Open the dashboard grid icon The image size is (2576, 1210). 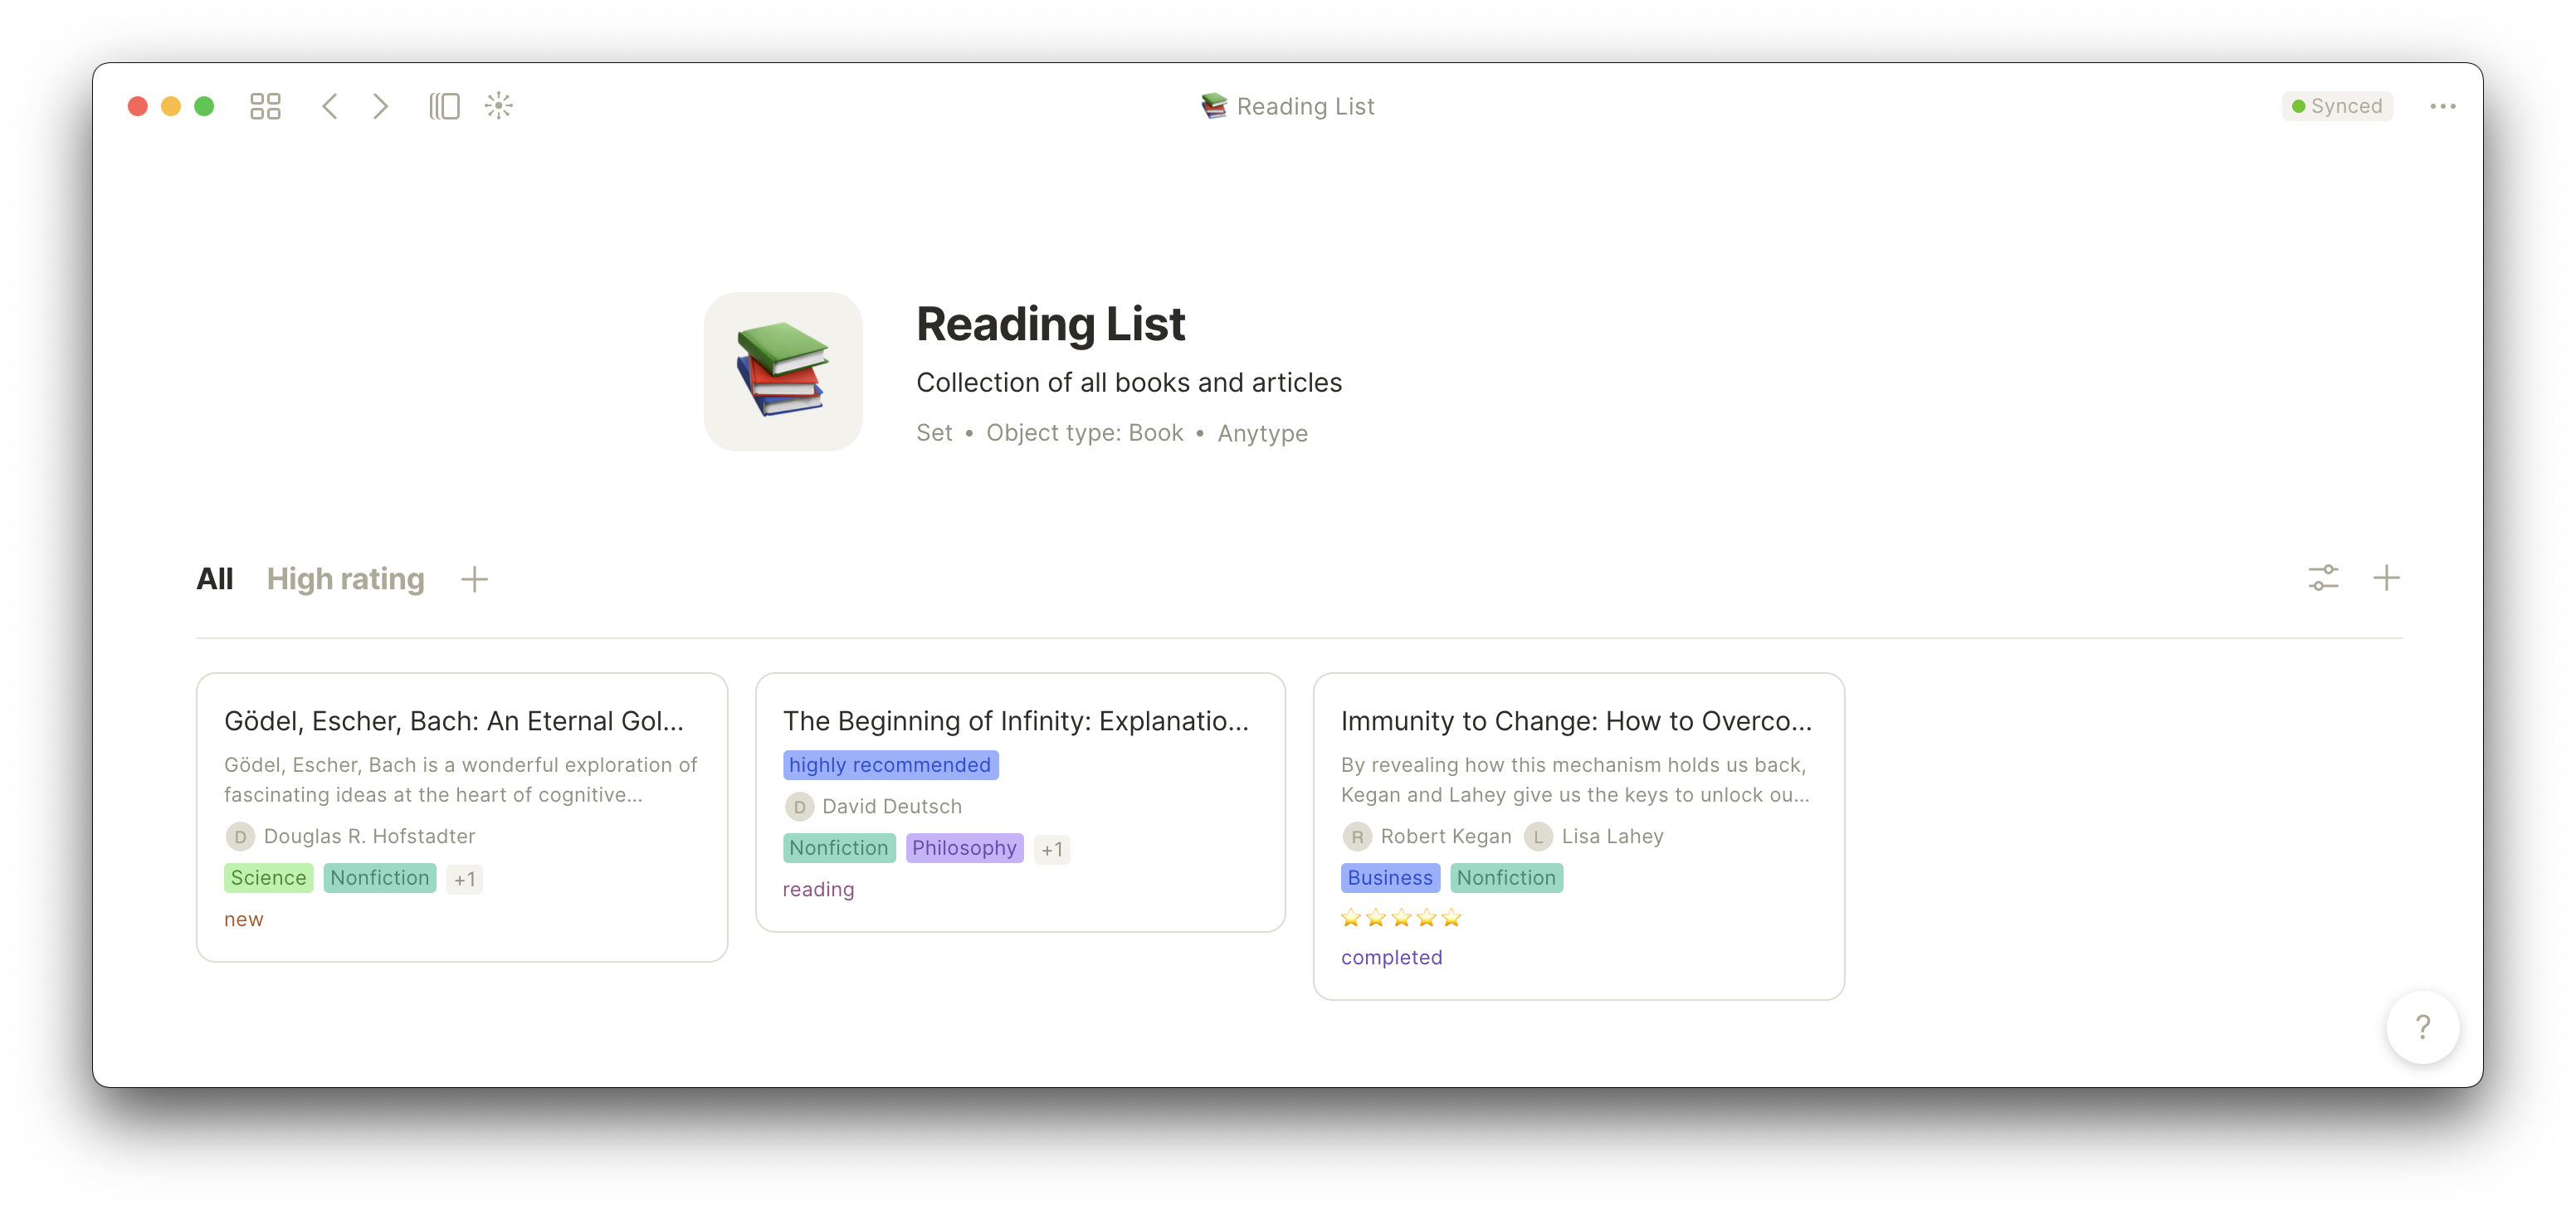[265, 106]
